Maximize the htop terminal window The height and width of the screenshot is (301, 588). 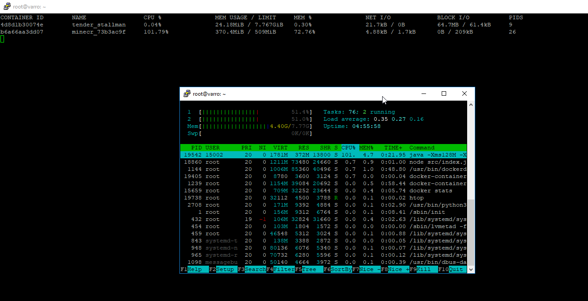444,94
